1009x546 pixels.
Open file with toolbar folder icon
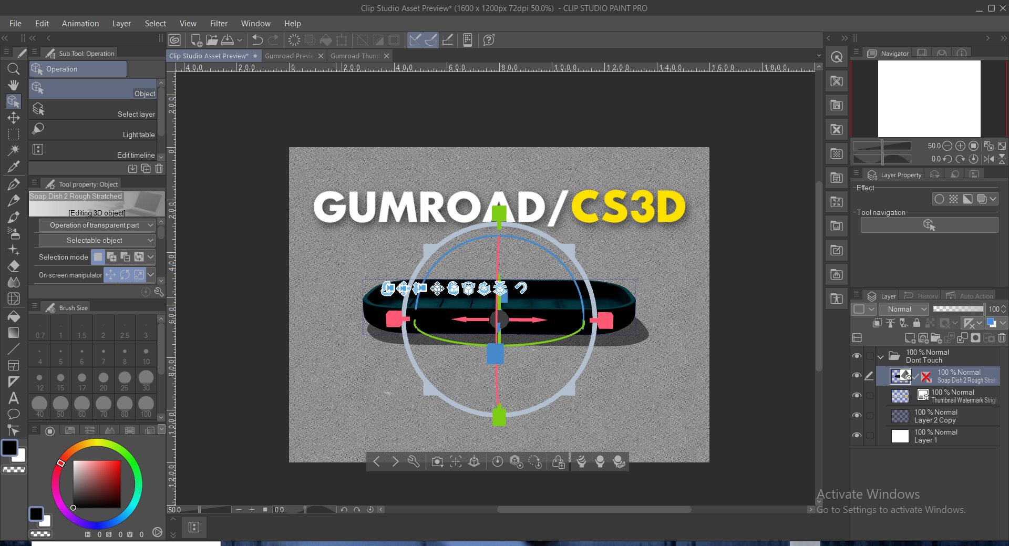(212, 40)
